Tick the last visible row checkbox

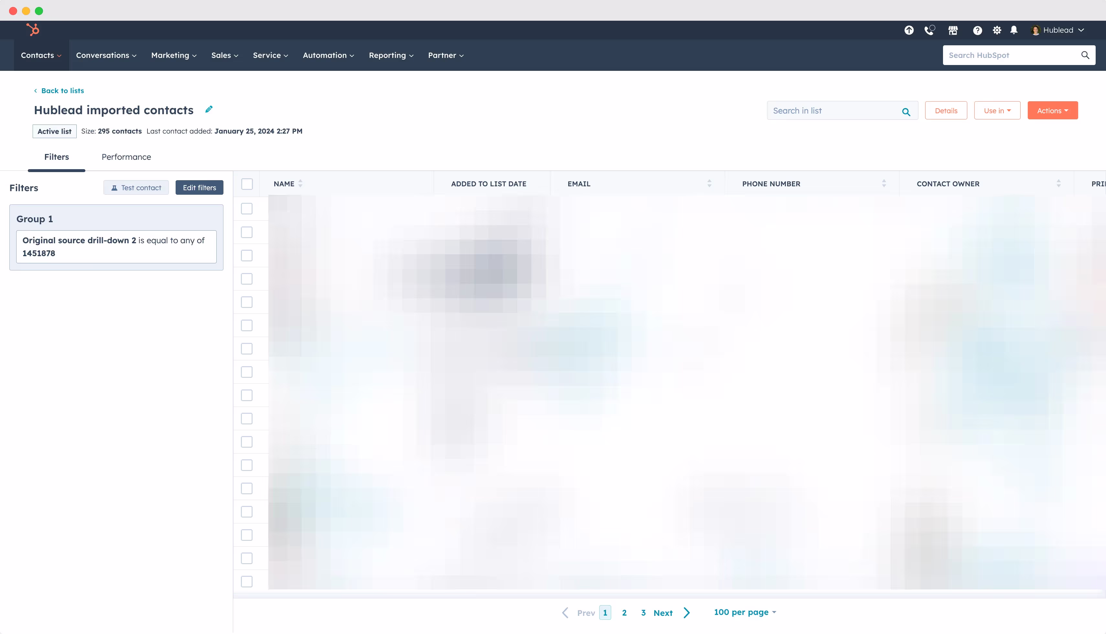click(x=247, y=581)
